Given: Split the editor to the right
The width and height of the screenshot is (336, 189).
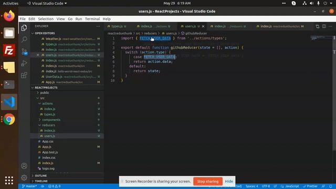Looking at the screenshot, I should pyautogui.click(x=324, y=26).
